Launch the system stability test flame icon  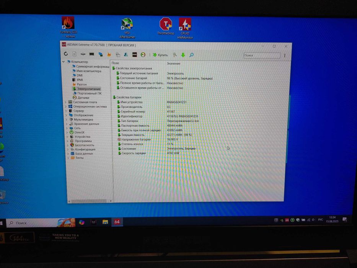109,54
